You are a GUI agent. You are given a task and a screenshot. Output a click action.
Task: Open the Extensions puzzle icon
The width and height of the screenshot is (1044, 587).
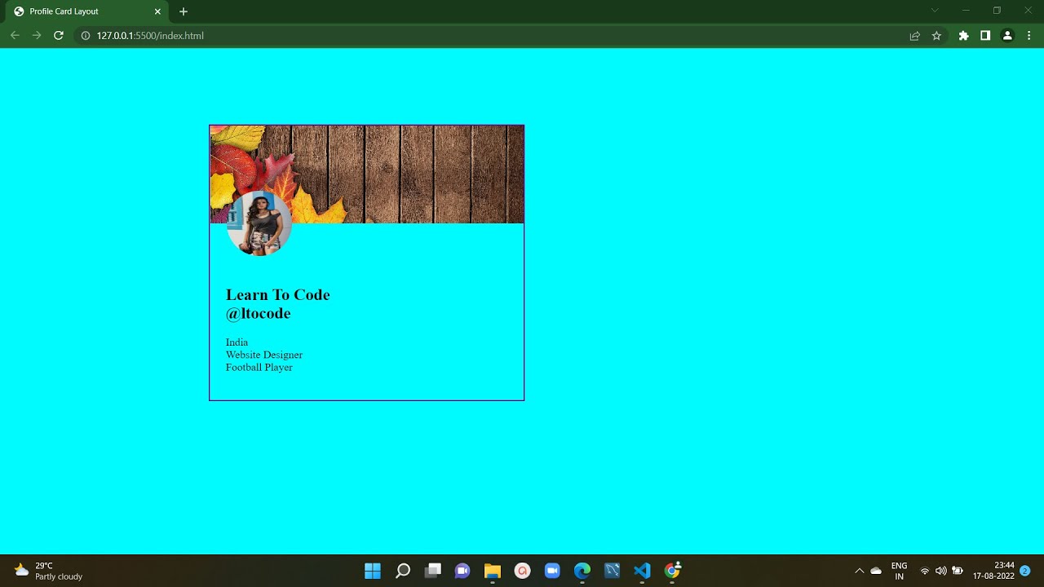tap(963, 36)
